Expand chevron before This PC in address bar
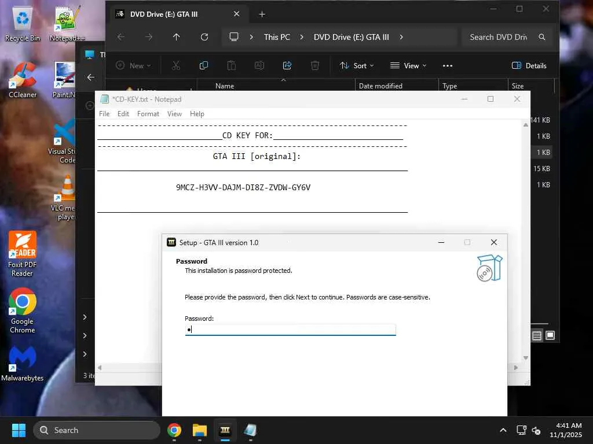The height and width of the screenshot is (444, 593). click(x=251, y=37)
